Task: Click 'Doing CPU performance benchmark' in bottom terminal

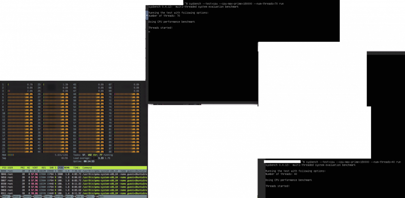Action: pyautogui.click(x=289, y=180)
